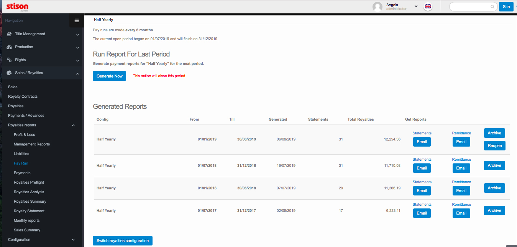Select Profit & Loss report menu item
517x247 pixels.
pos(24,135)
